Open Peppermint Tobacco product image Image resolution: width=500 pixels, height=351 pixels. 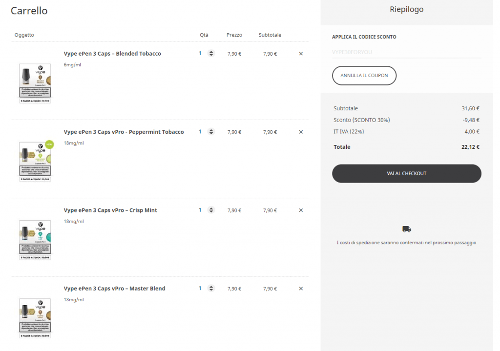(x=35, y=161)
